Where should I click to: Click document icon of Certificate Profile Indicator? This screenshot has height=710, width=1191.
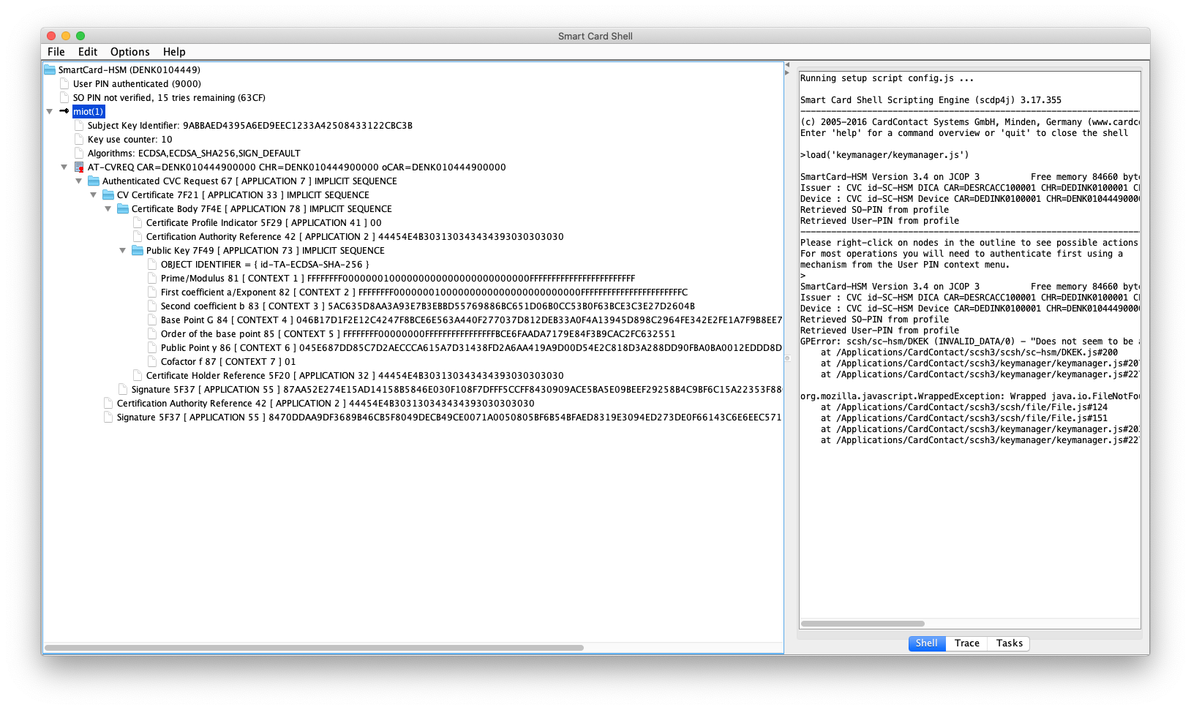point(138,222)
